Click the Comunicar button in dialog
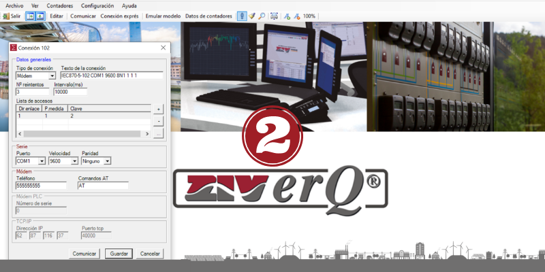 84,254
